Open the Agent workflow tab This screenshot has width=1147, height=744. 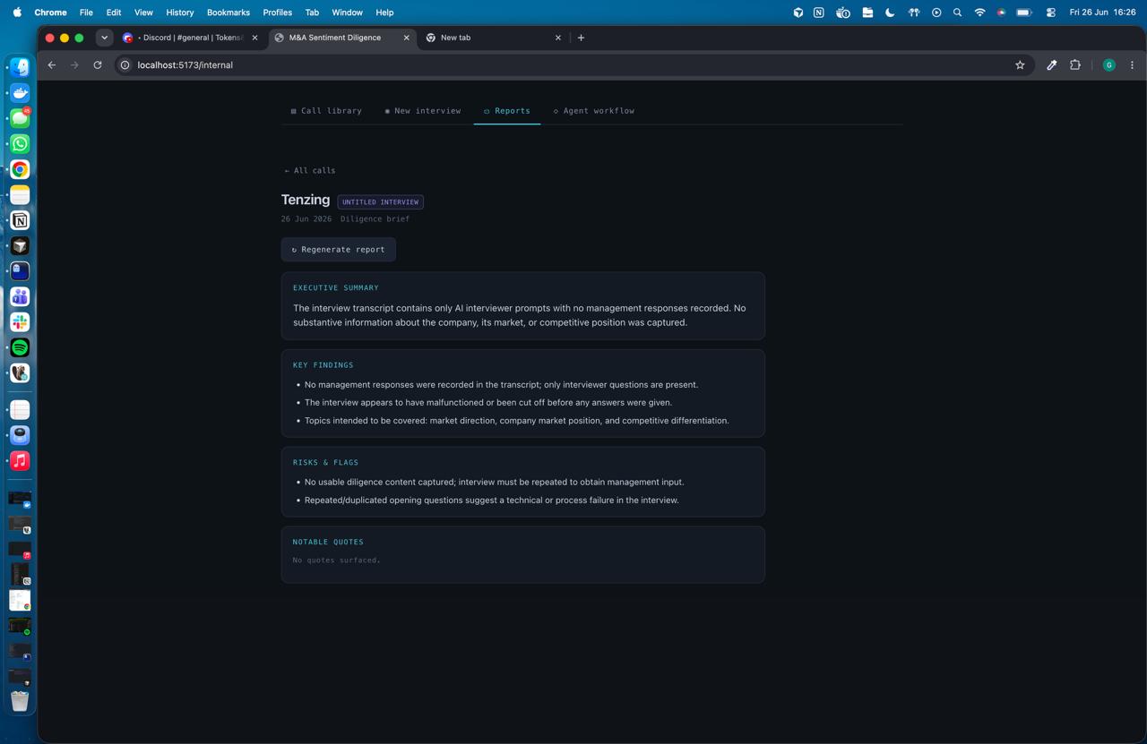coord(593,111)
